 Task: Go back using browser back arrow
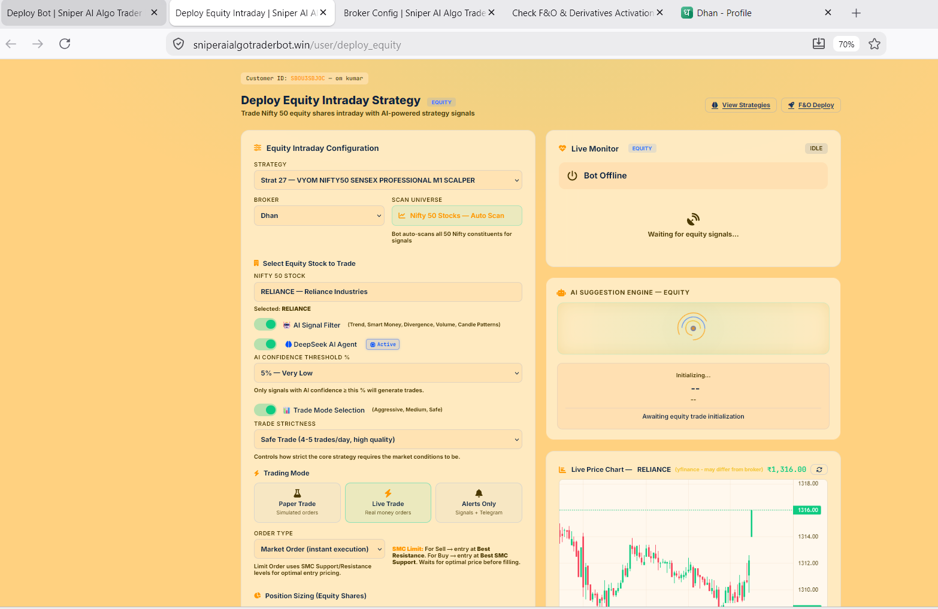(x=11, y=44)
